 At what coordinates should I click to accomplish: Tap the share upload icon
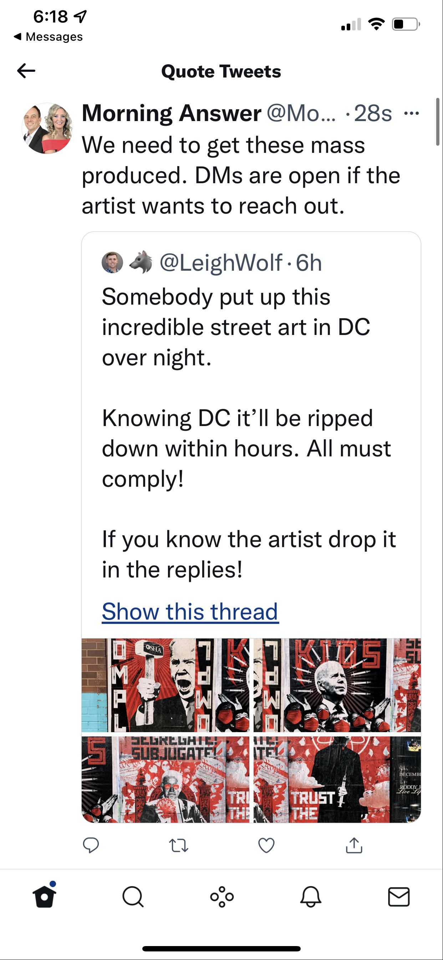pos(354,845)
